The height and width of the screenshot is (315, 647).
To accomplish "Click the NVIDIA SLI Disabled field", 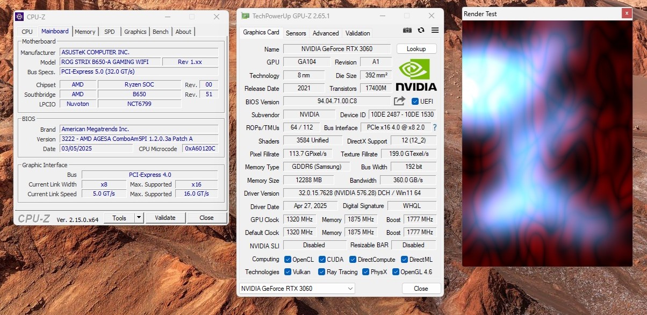I will point(314,245).
